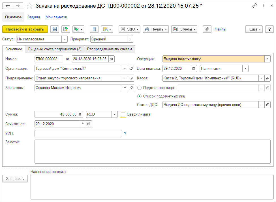Click into the УИП input field

click(78, 134)
